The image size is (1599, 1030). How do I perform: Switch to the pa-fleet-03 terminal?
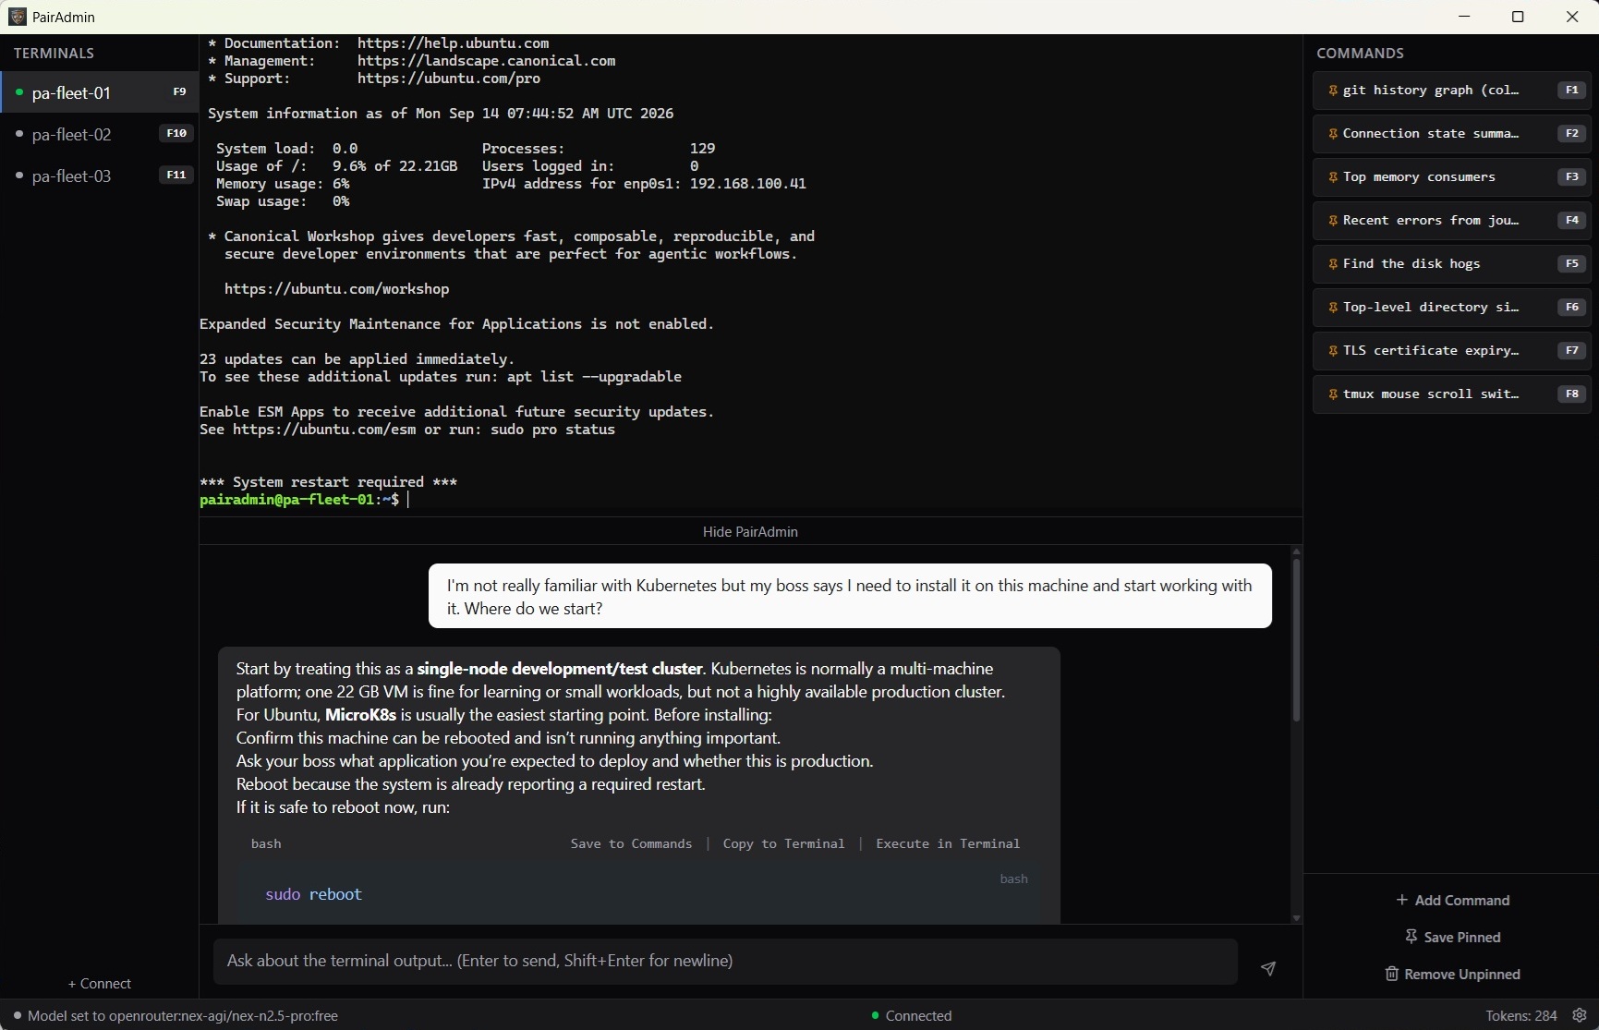100,176
